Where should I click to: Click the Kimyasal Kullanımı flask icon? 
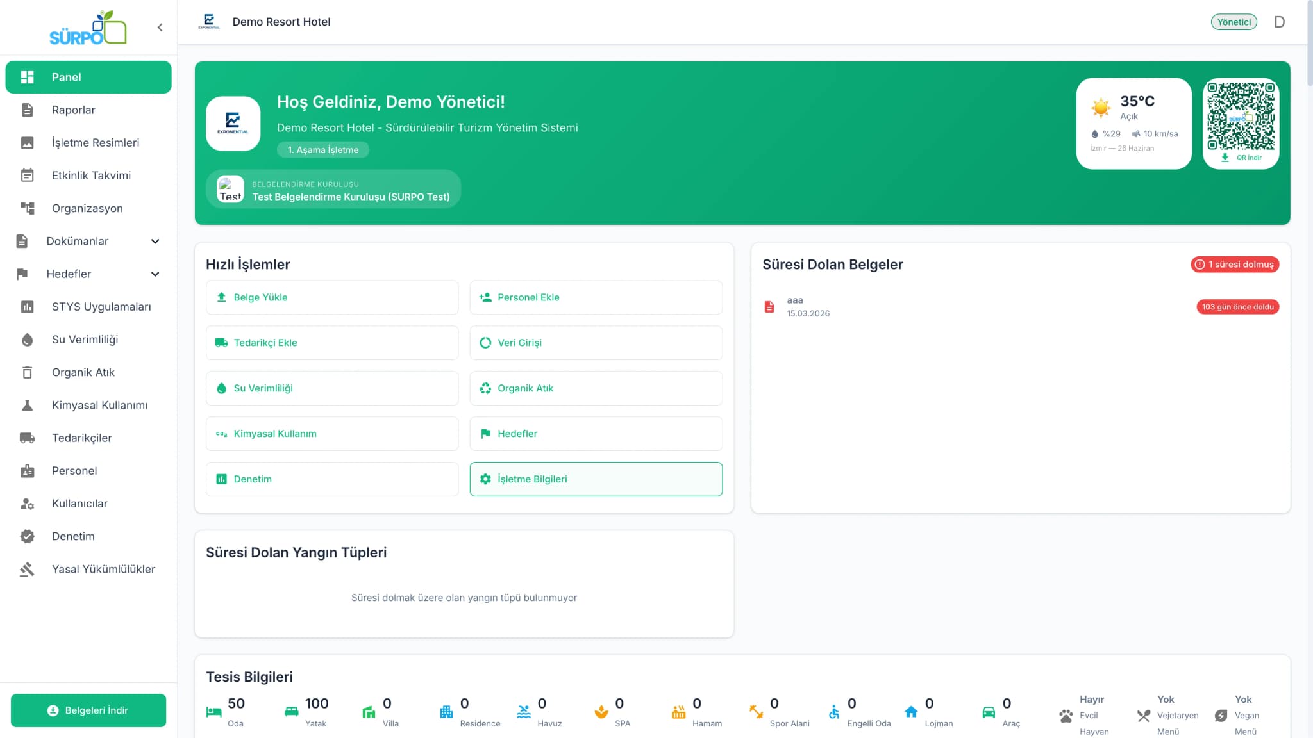tap(27, 405)
